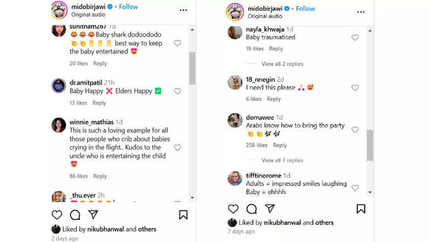This screenshot has height=242, width=429.
Task: Open comment icon in the right panel
Action: [252, 209]
